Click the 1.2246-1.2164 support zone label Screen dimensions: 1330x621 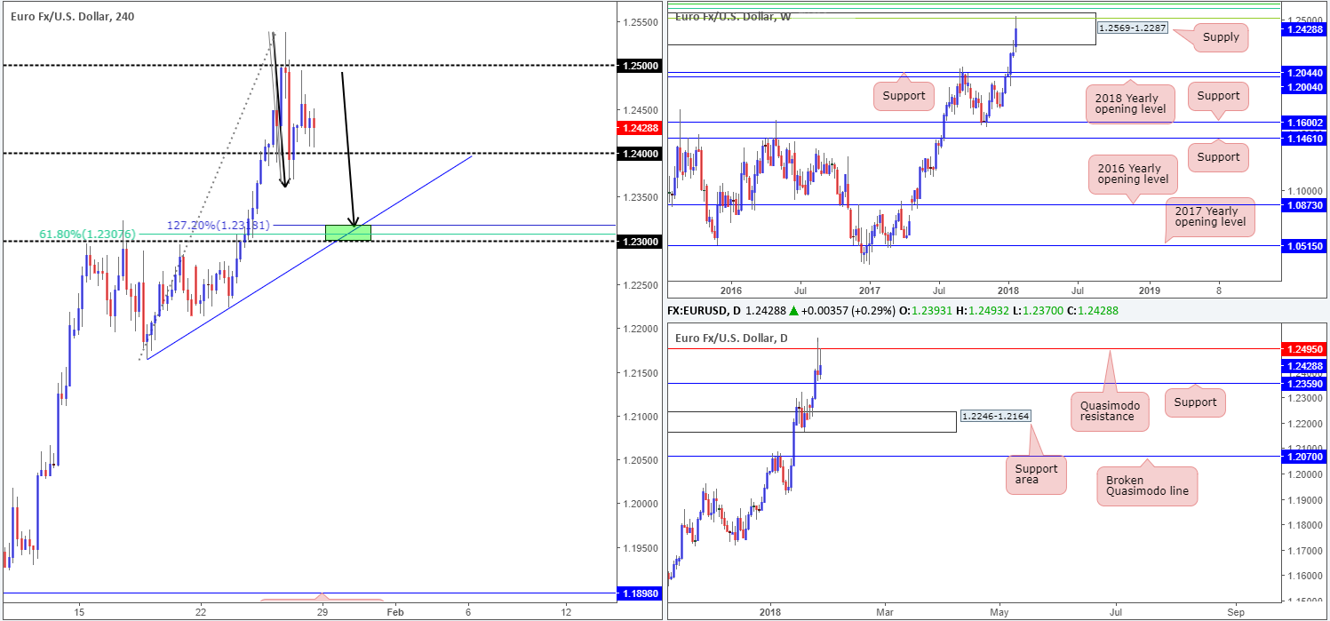point(995,416)
